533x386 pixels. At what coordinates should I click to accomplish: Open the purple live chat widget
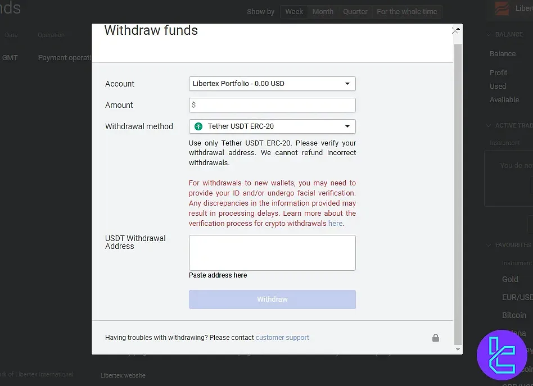tap(502, 355)
